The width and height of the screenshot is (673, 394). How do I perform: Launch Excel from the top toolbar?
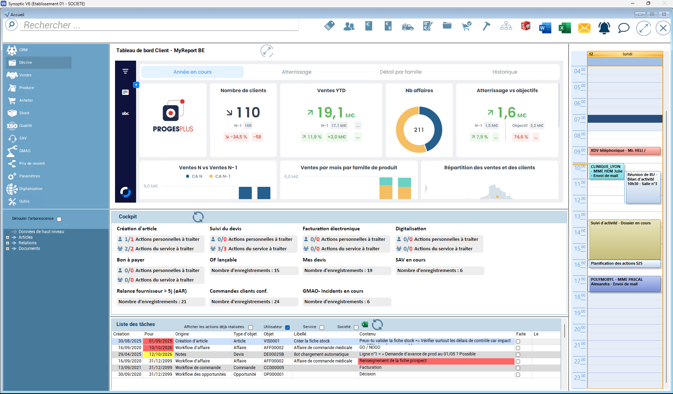[x=565, y=28]
